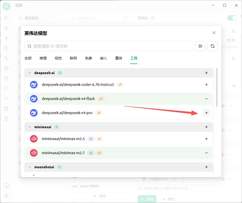This screenshot has height=203, width=242.
Task: Open the mini apps grid sidebar icon
Action: coord(6,68)
